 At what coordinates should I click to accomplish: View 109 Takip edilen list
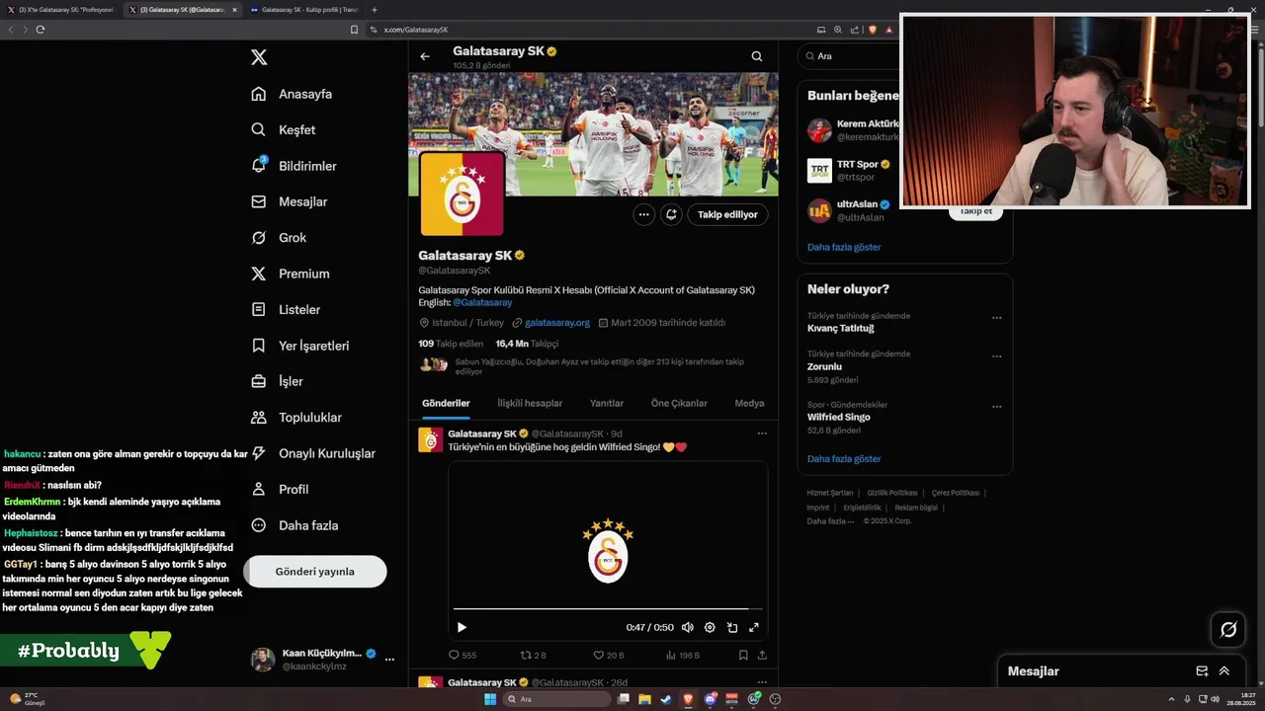pyautogui.click(x=451, y=344)
